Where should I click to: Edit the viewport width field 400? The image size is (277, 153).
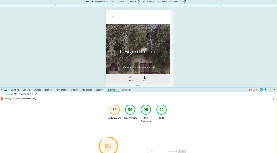click(112, 1)
